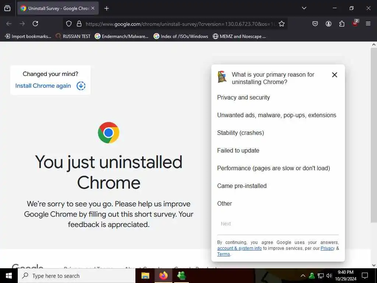
Task: Close the uninstall survey dialog
Action: 334,75
